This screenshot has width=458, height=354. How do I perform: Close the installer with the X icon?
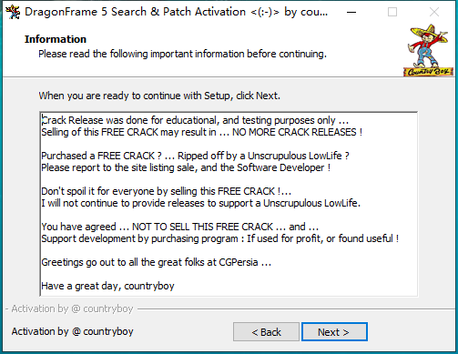(434, 12)
